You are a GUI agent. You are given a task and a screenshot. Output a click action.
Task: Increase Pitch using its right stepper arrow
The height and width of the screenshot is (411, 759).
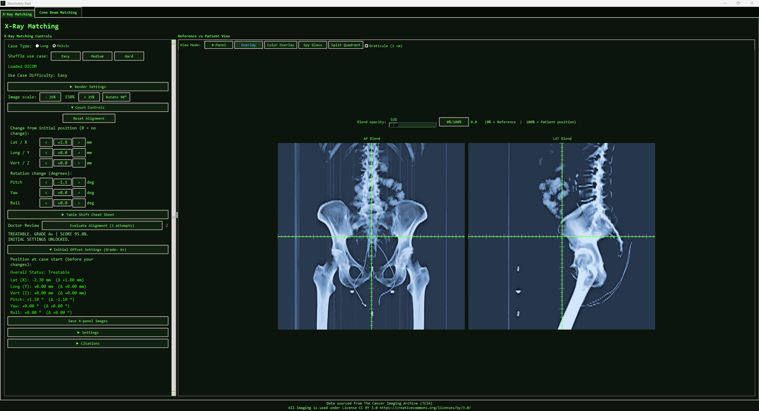click(x=79, y=182)
